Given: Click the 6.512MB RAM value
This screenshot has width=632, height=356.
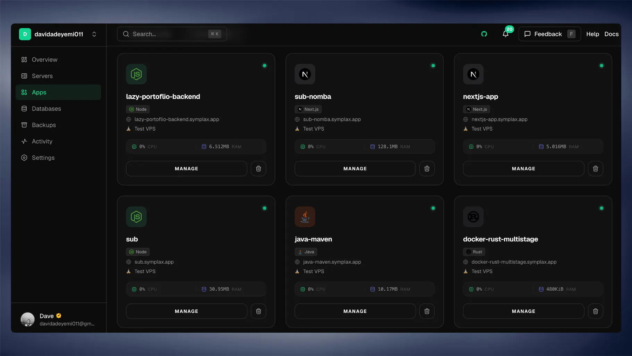Looking at the screenshot, I should (x=219, y=147).
